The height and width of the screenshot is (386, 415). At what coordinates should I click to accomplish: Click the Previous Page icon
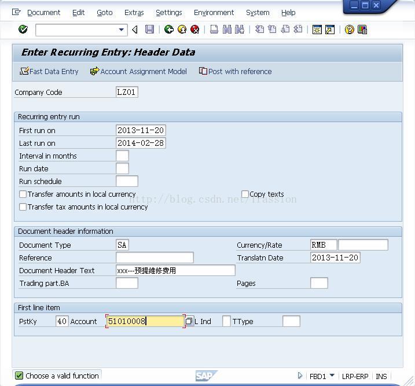[272, 30]
